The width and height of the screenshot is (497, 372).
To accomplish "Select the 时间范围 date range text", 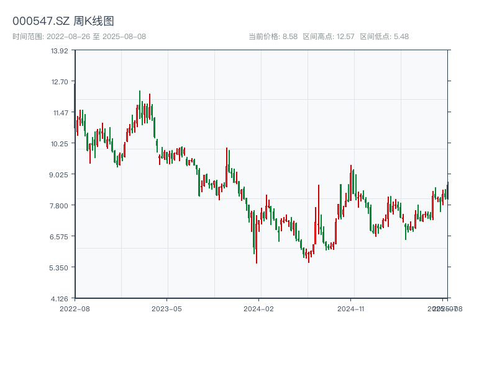I will click(x=79, y=37).
